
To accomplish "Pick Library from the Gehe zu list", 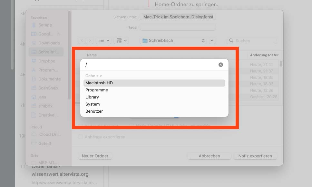I will tap(92, 97).
